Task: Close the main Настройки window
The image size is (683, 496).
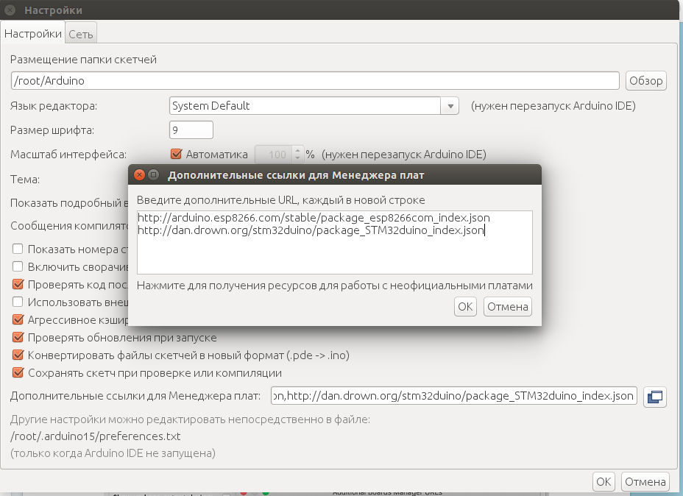Action: coord(10,10)
